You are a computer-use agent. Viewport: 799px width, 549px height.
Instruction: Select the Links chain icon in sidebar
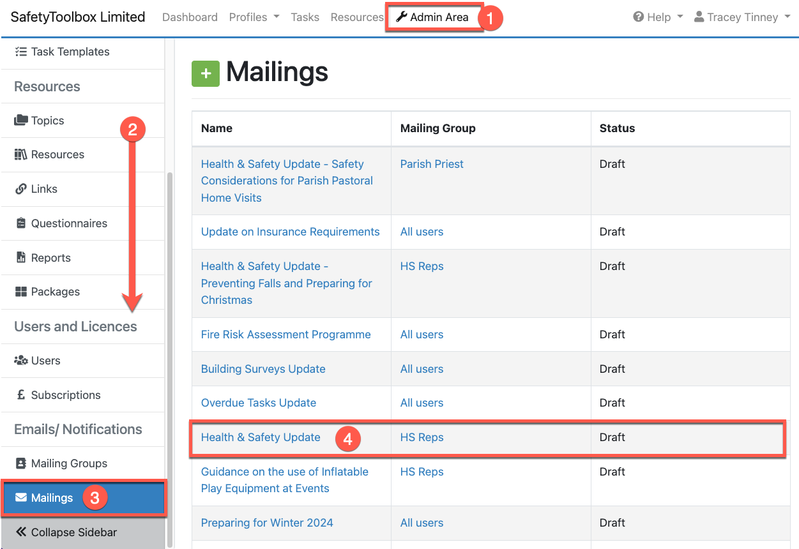(x=20, y=189)
